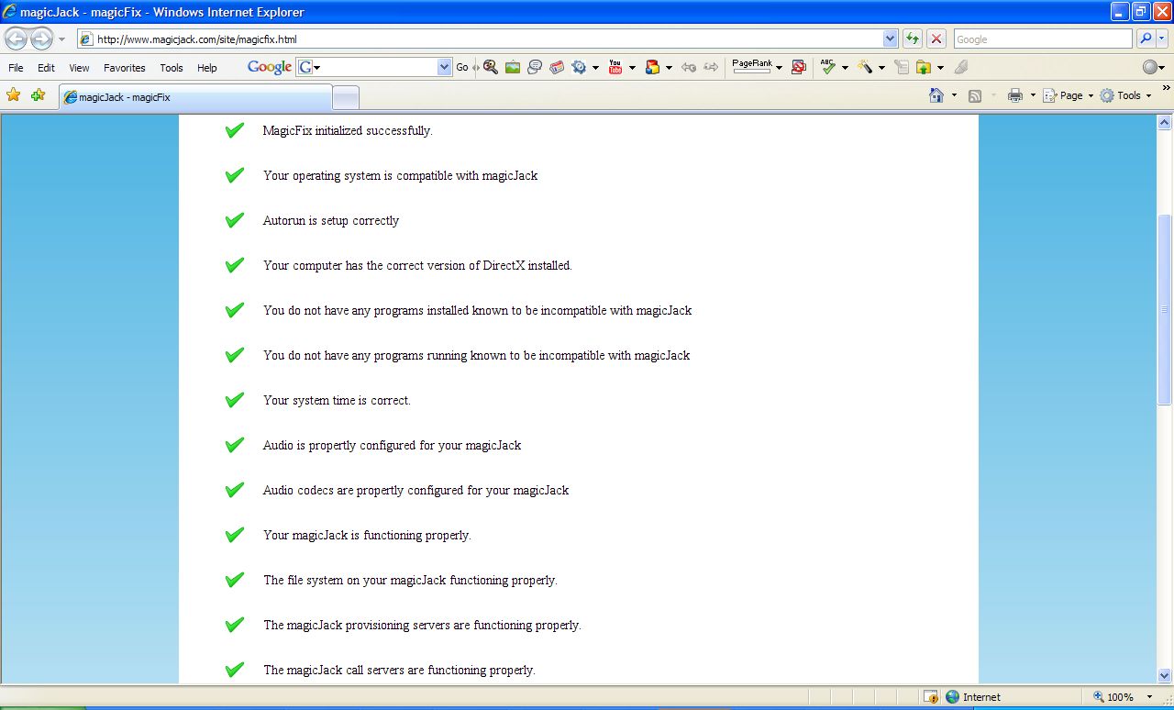Click the Stop loading button
Viewport: 1174px width, 710px height.
tap(936, 39)
